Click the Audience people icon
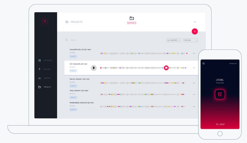Image resolution: width=247 pixels, height=143 pixels. click(x=40, y=78)
